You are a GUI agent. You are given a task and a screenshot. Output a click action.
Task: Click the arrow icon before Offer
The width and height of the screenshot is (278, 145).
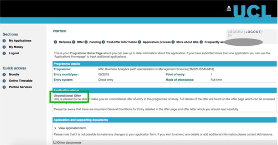[74, 42]
